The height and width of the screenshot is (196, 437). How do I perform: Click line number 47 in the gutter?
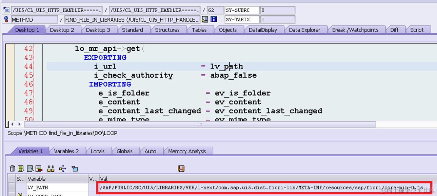click(x=28, y=93)
